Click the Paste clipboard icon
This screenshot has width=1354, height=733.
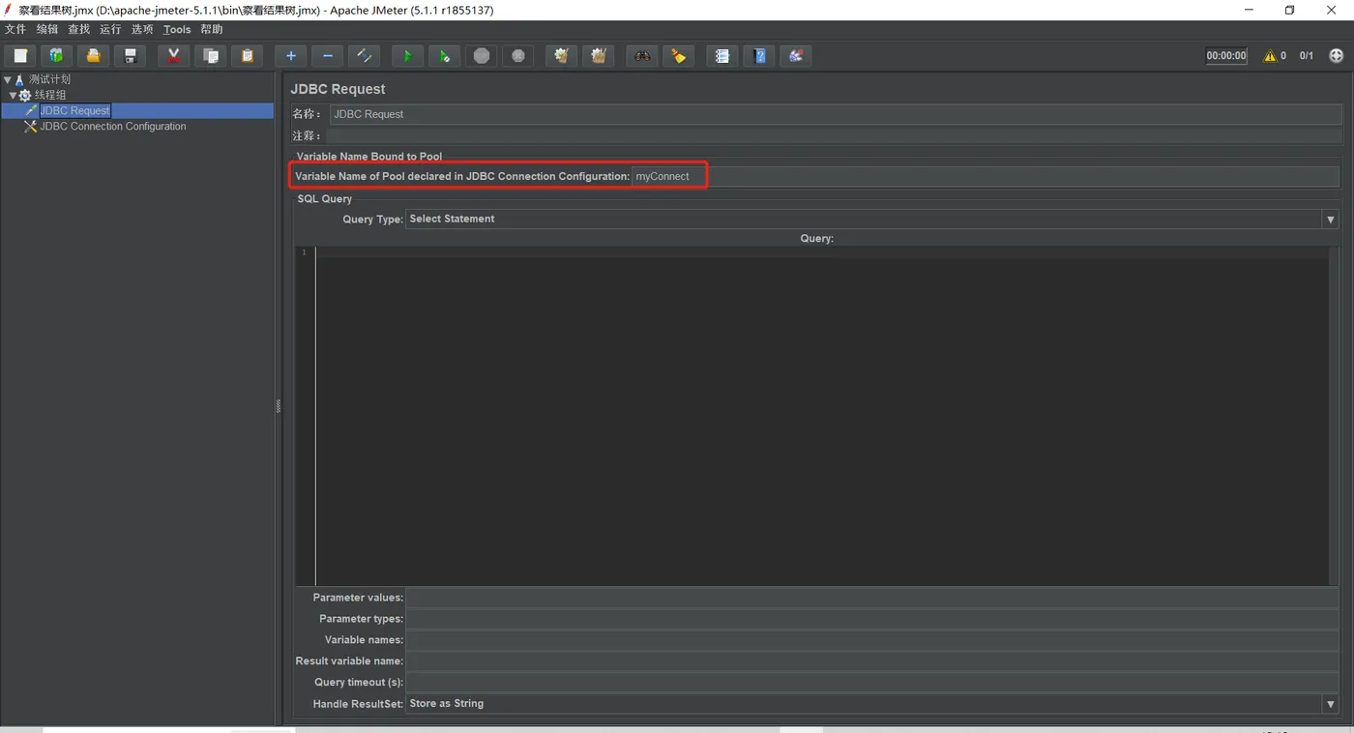coord(247,56)
